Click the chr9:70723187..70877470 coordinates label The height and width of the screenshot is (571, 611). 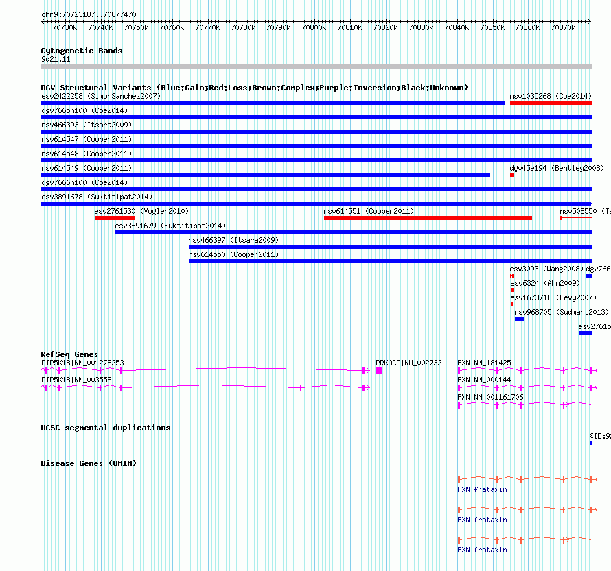89,15
